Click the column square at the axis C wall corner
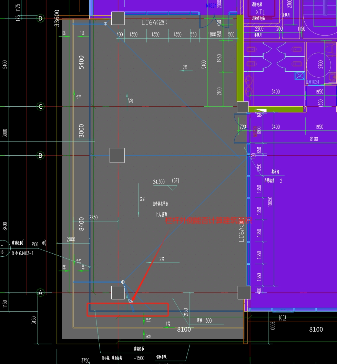Screen dimensions: 337x364 click(243, 107)
